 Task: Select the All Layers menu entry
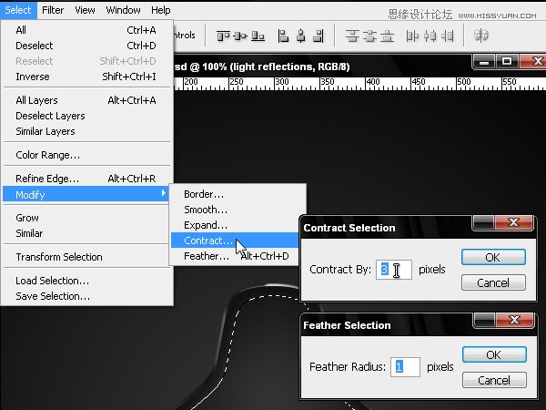(x=86, y=100)
